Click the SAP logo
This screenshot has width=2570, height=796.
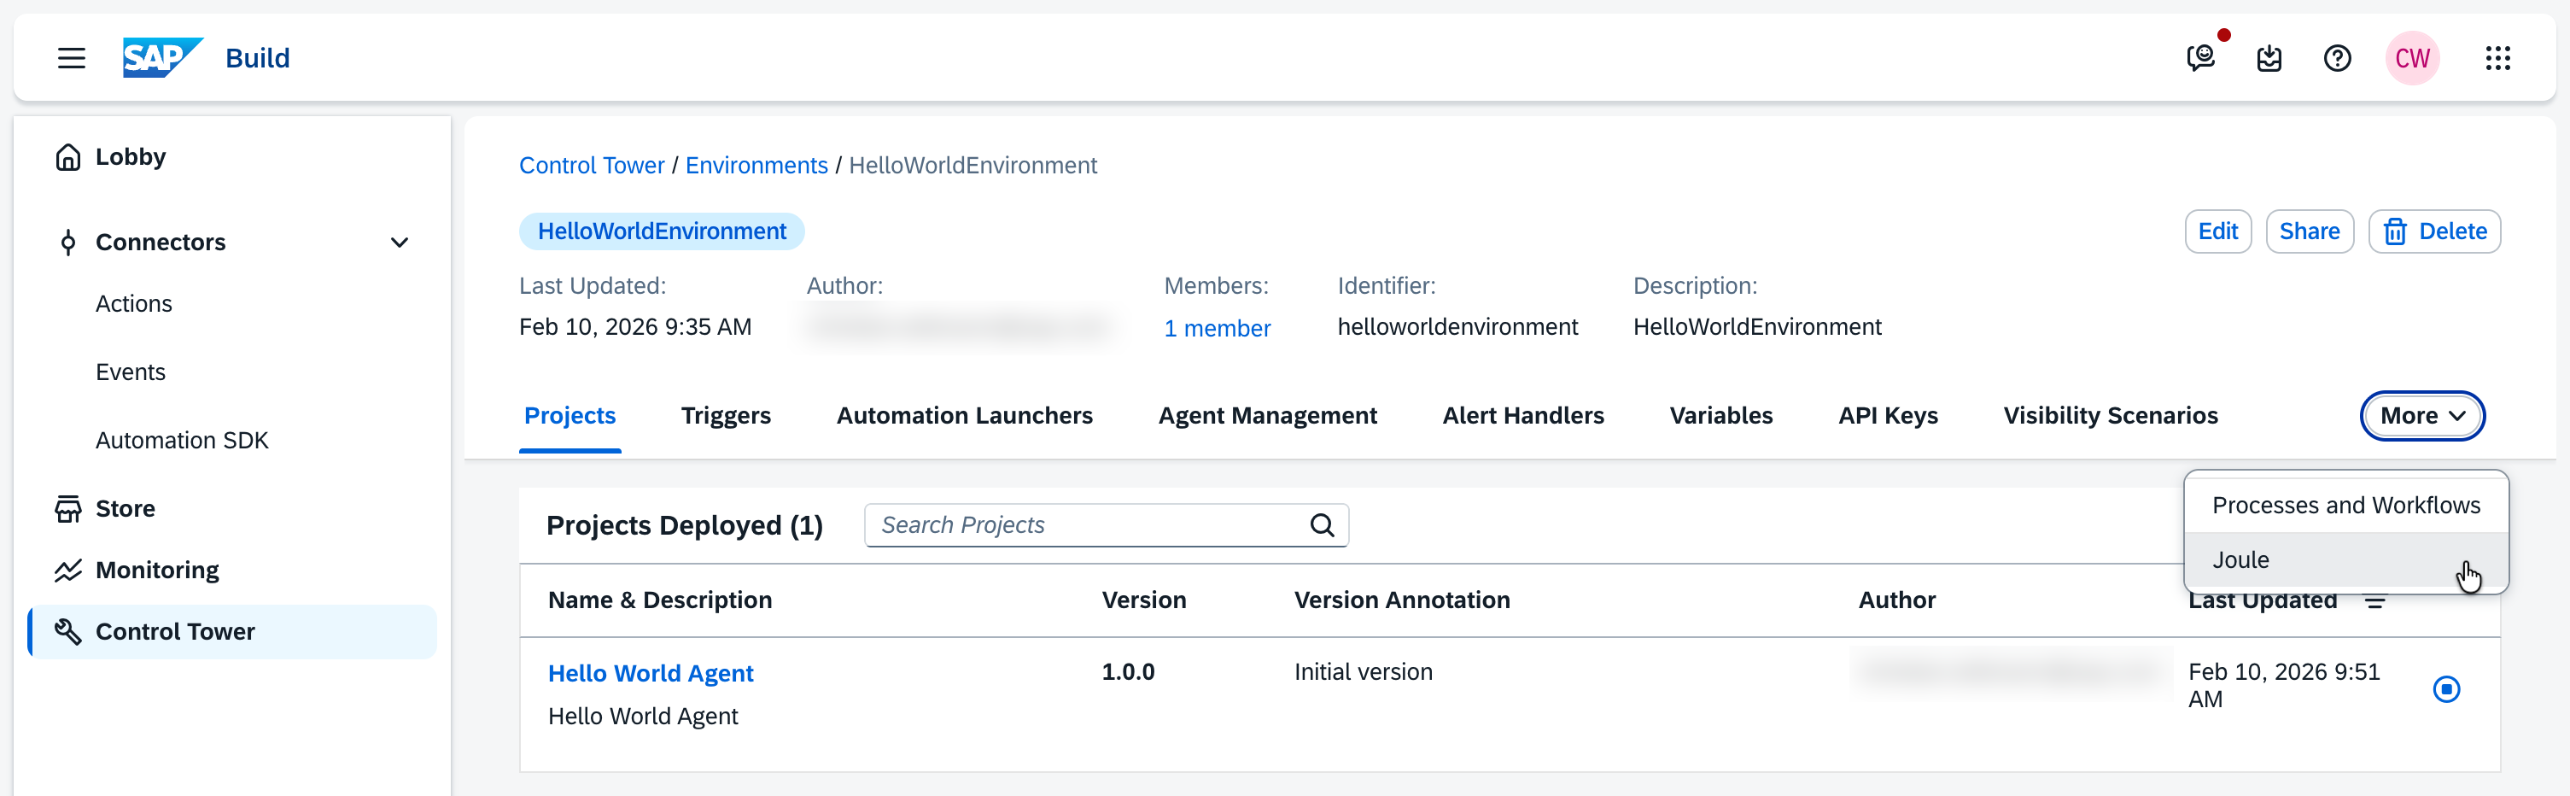[161, 58]
